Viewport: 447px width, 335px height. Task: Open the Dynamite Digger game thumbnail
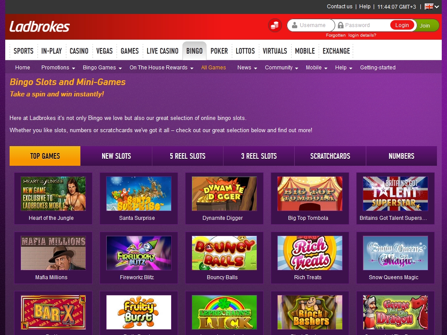(224, 194)
